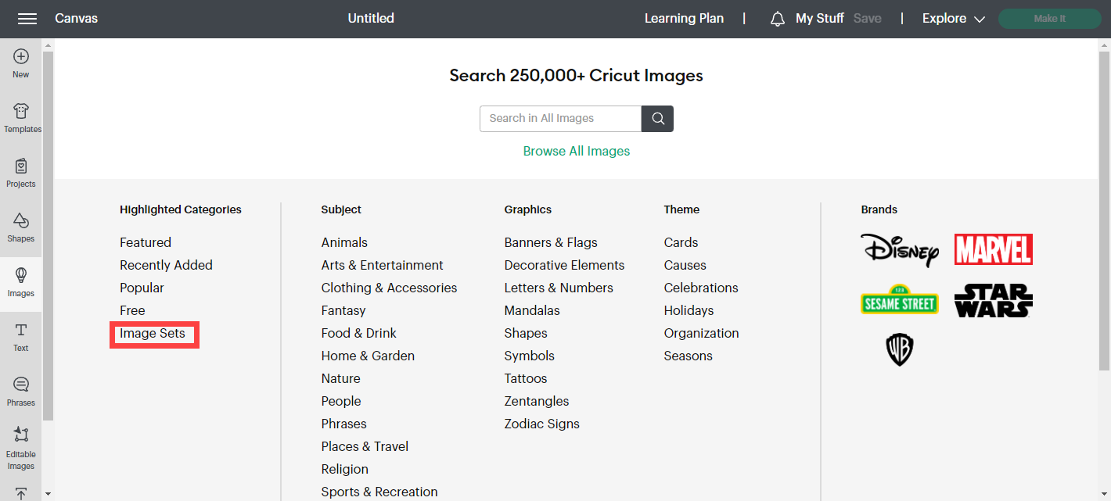This screenshot has height=501, width=1111.
Task: Click the magnifying glass search button
Action: coord(657,119)
